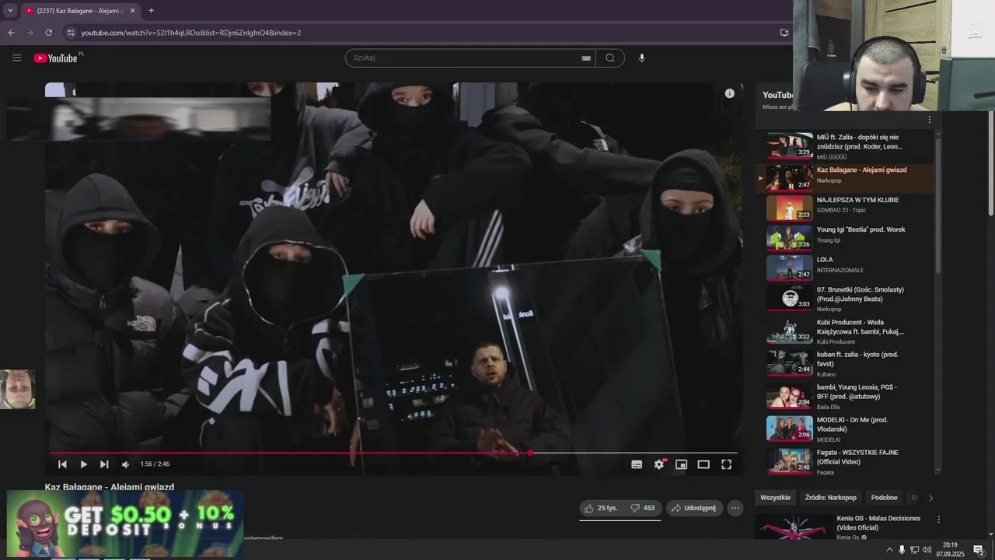Open a new browser tab
The width and height of the screenshot is (995, 560).
tap(151, 11)
